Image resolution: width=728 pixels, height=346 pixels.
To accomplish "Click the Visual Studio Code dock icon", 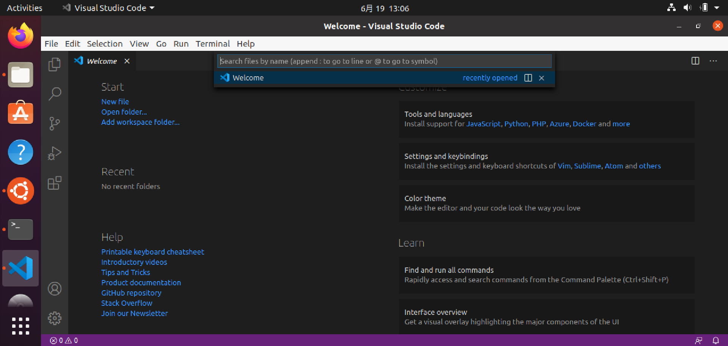I will [x=20, y=268].
